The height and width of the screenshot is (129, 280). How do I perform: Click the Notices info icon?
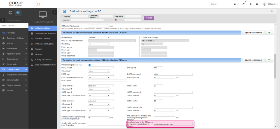(4, 43)
